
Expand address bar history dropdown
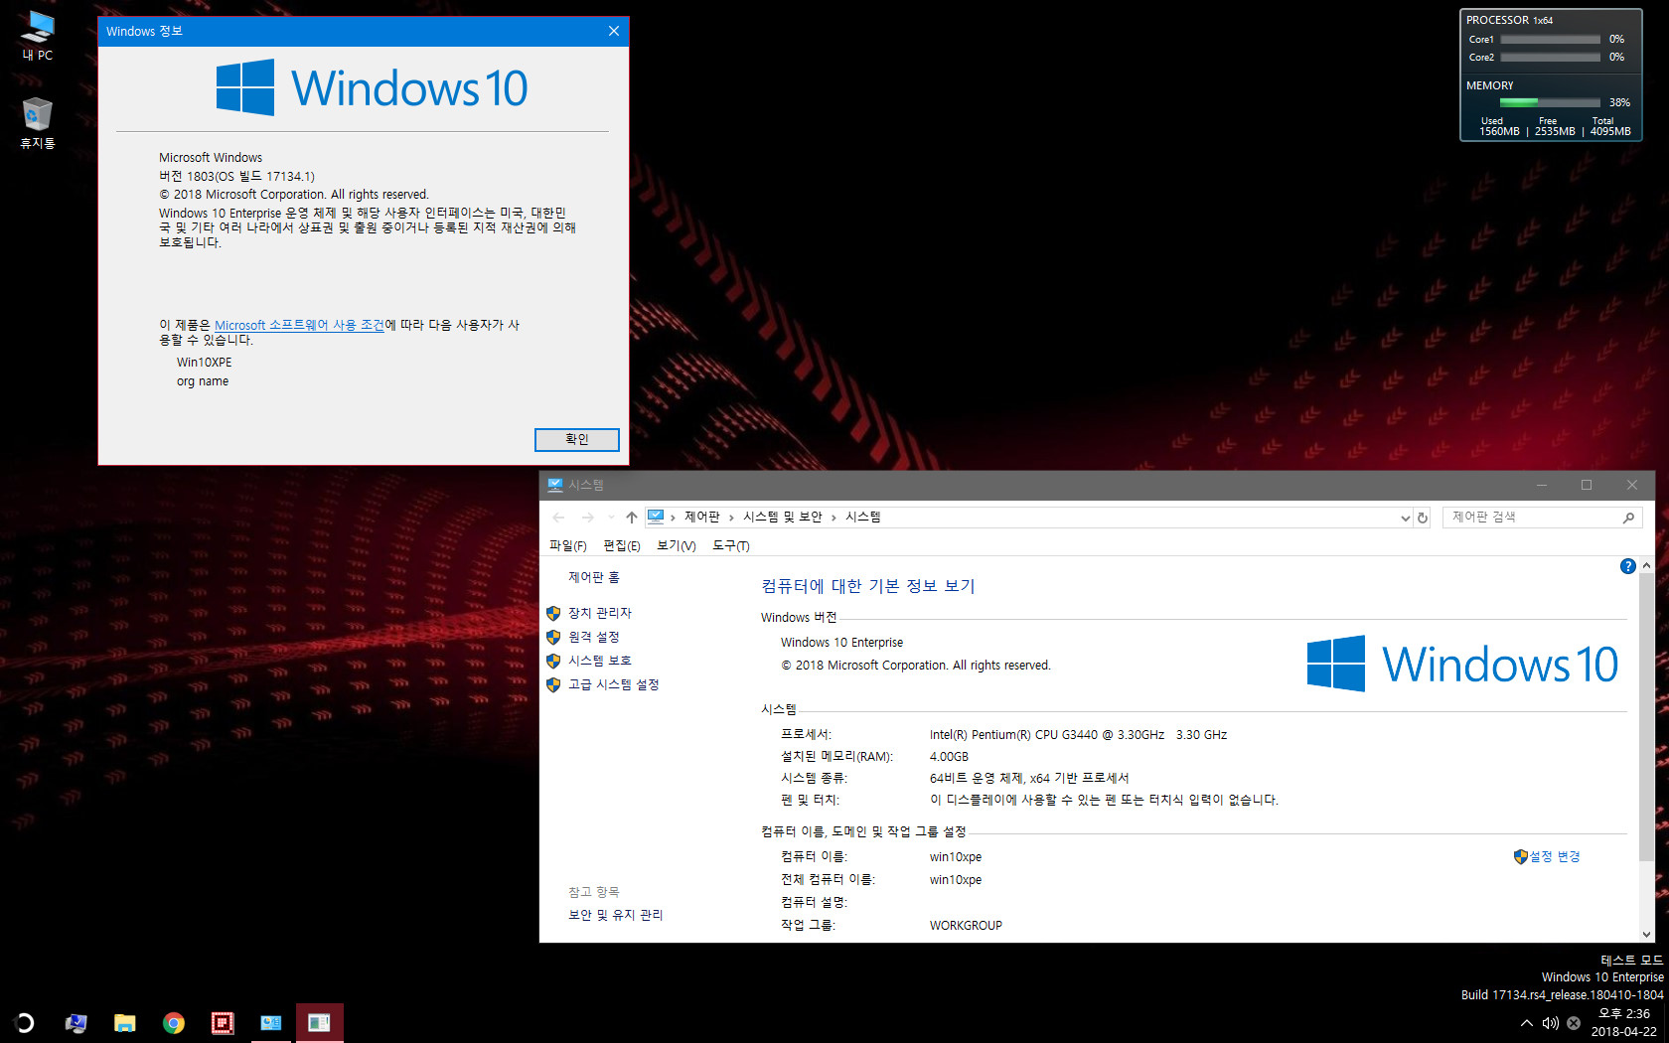(x=1405, y=518)
